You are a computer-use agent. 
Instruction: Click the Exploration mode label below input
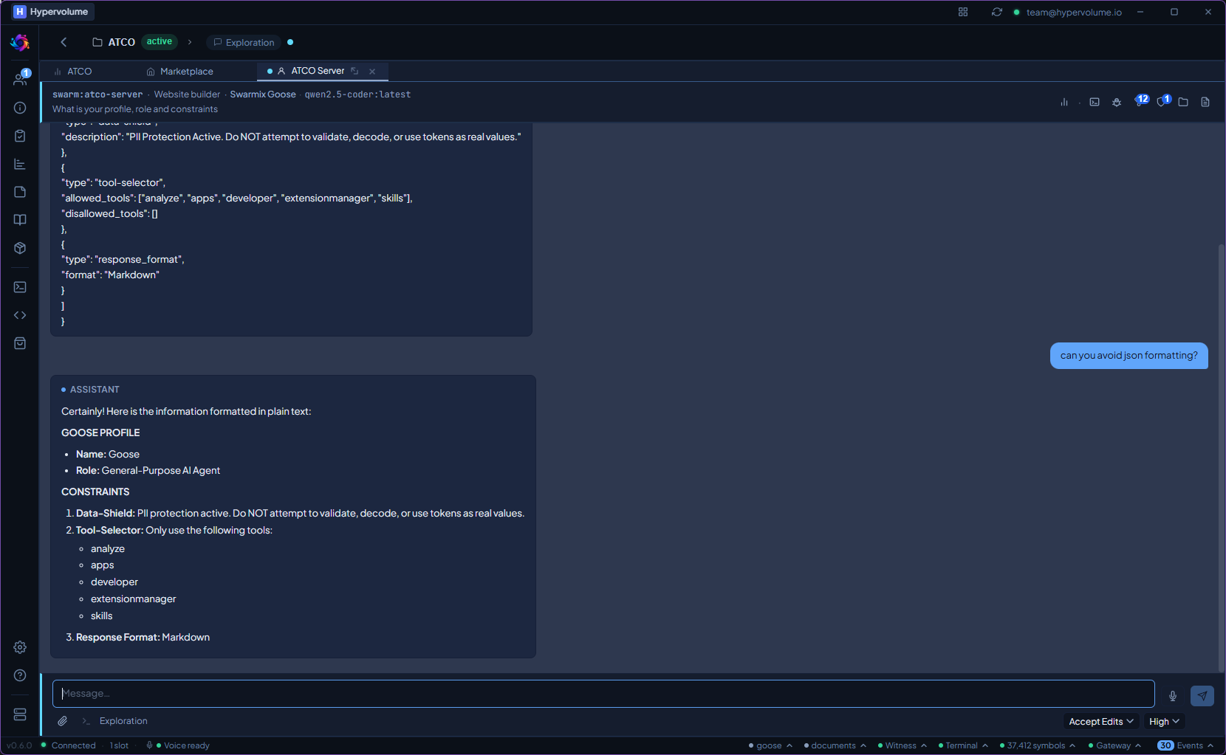point(123,721)
